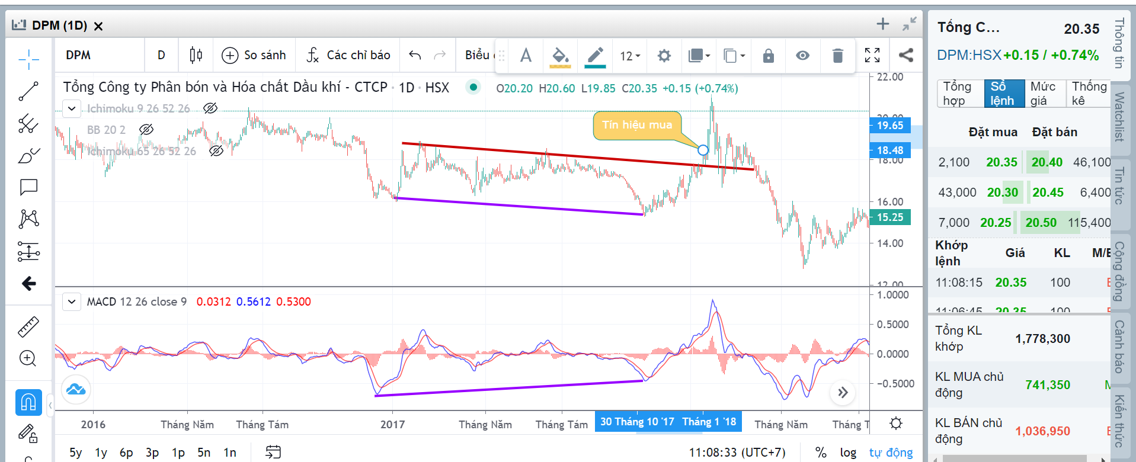The height and width of the screenshot is (462, 1136).
Task: Open the text color A tool
Action: click(526, 56)
